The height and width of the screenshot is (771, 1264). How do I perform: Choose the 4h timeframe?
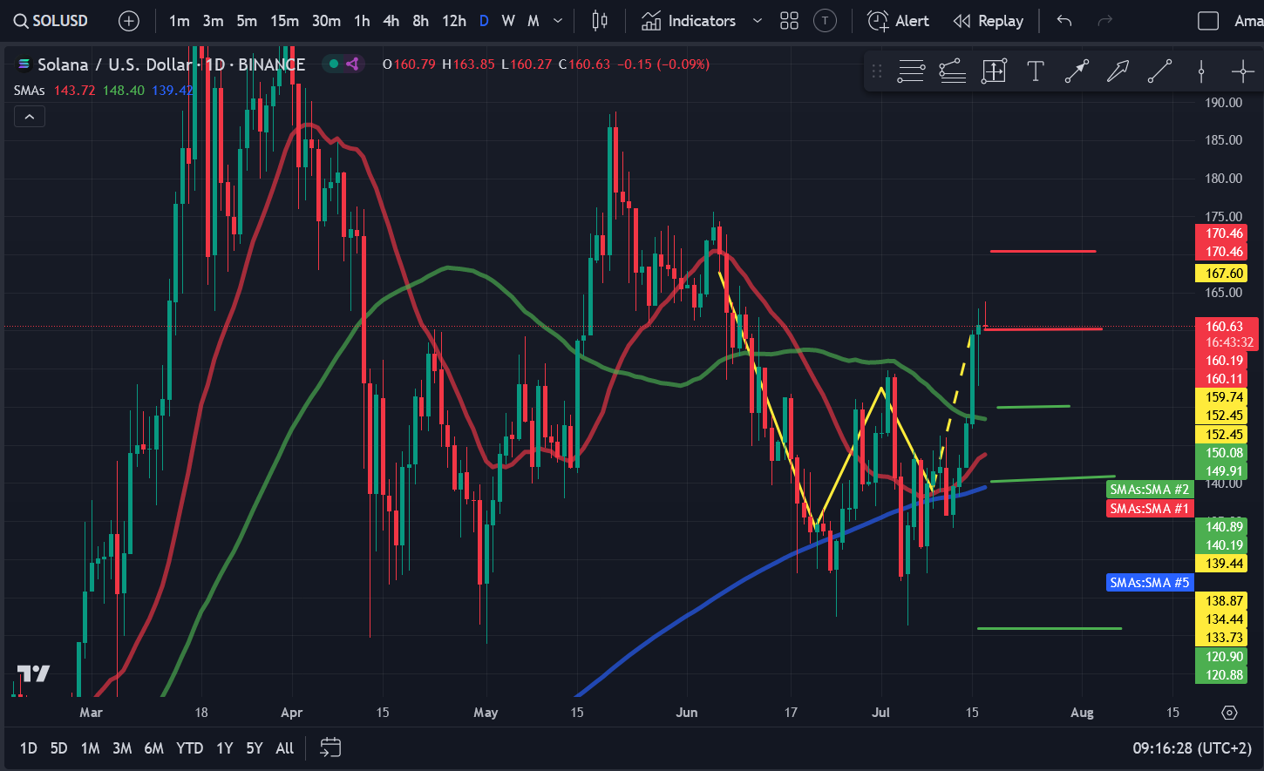[x=391, y=21]
